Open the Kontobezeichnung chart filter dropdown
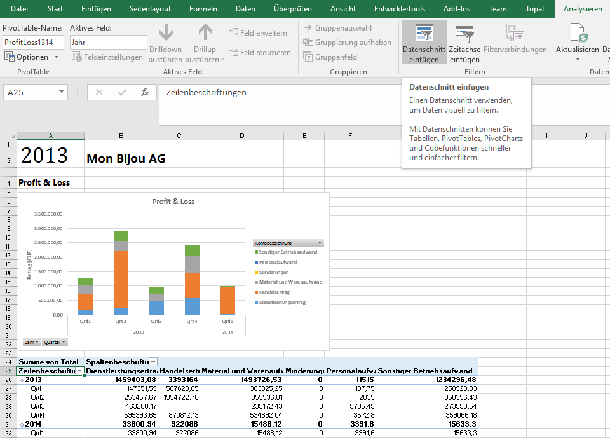The image size is (610, 438). point(320,243)
